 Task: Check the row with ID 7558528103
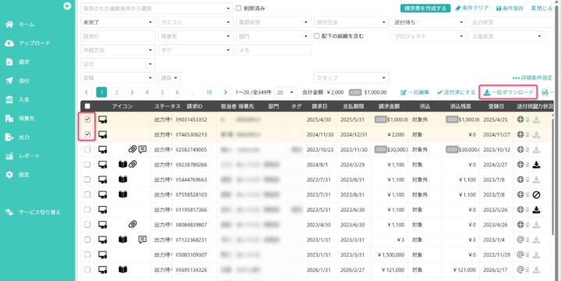[x=87, y=194]
